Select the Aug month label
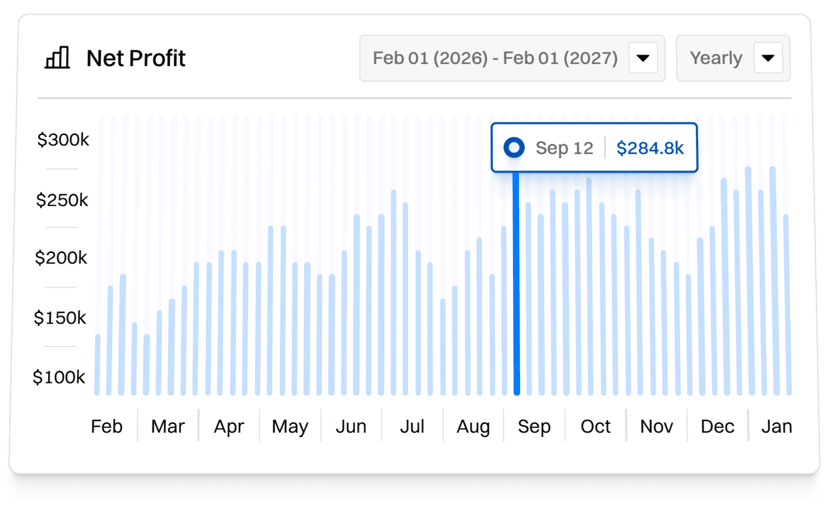The height and width of the screenshot is (511, 831). (473, 426)
